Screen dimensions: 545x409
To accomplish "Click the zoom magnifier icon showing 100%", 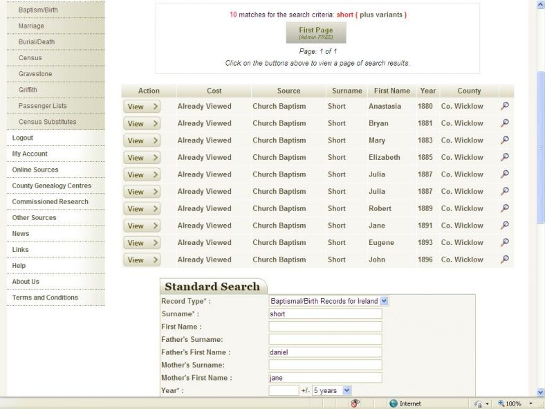I will pos(501,403).
